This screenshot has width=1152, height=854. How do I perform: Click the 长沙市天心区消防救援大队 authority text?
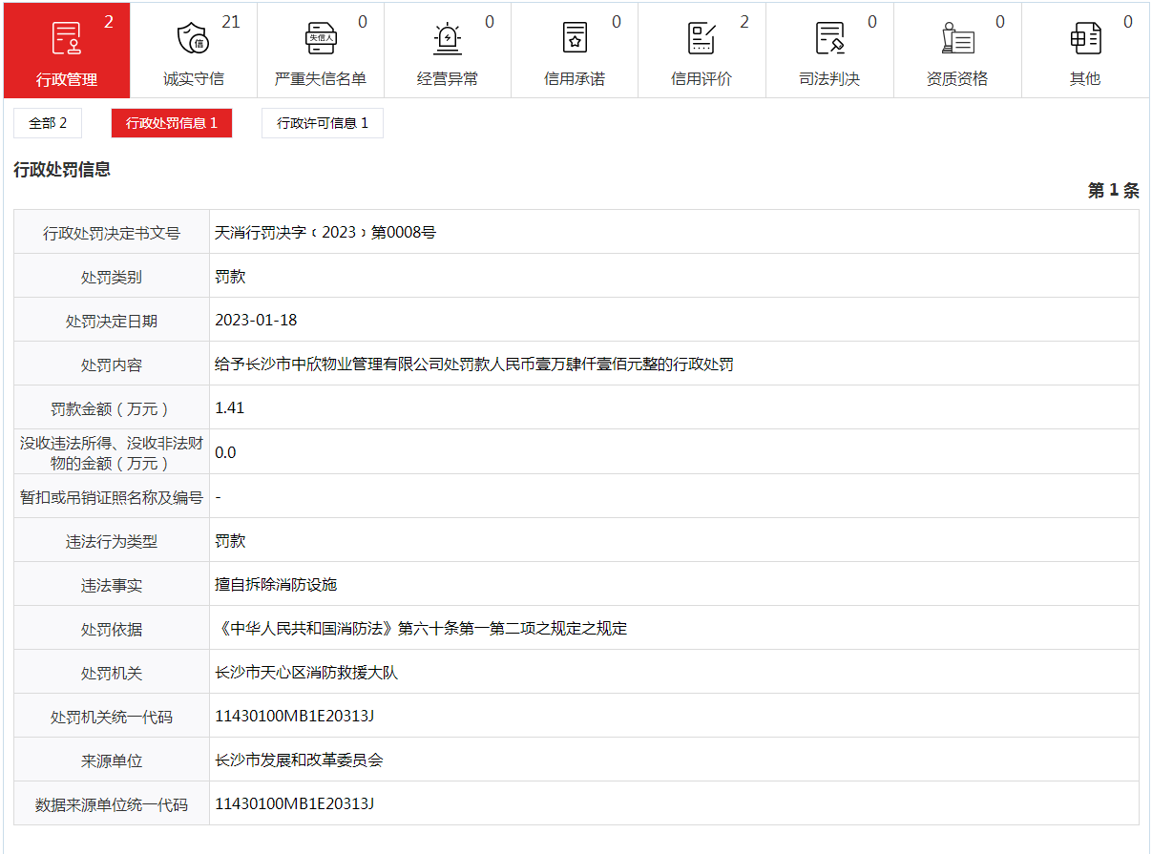[x=306, y=673]
